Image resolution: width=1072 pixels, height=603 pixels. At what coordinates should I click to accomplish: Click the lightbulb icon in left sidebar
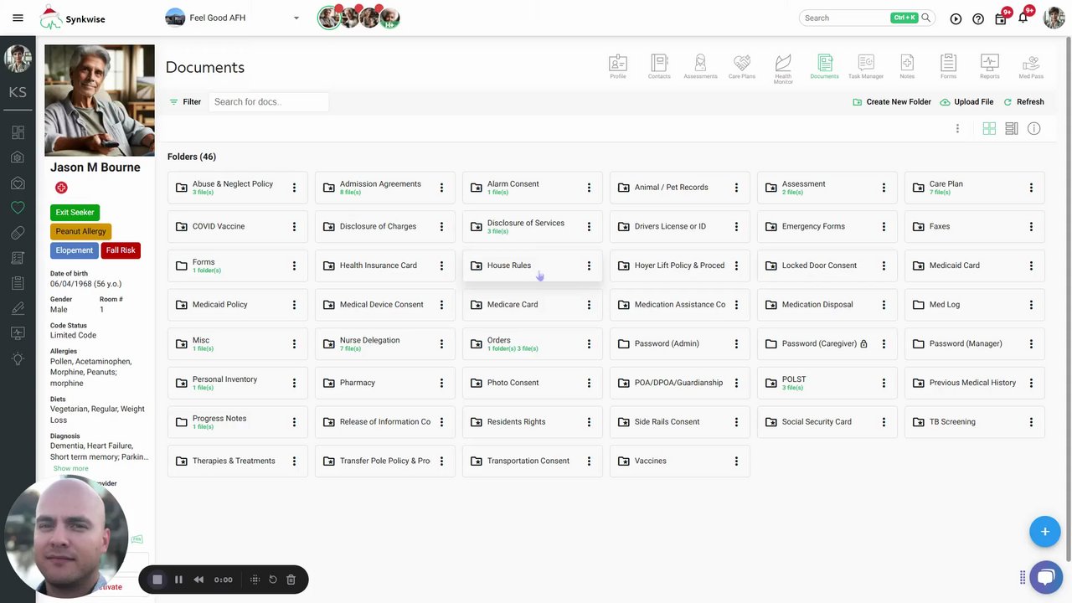pyautogui.click(x=18, y=358)
